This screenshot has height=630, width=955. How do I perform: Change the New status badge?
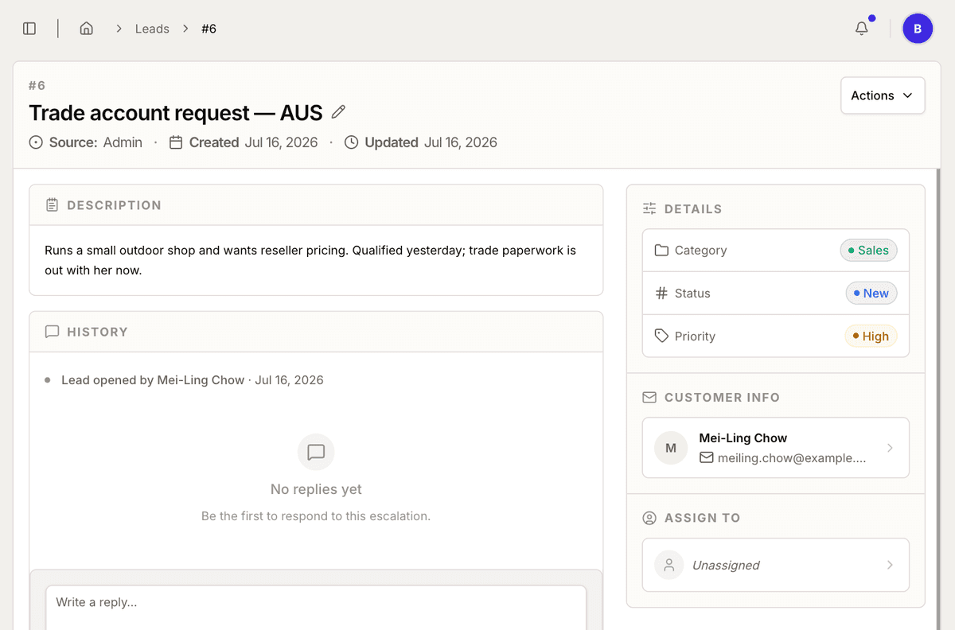point(871,293)
